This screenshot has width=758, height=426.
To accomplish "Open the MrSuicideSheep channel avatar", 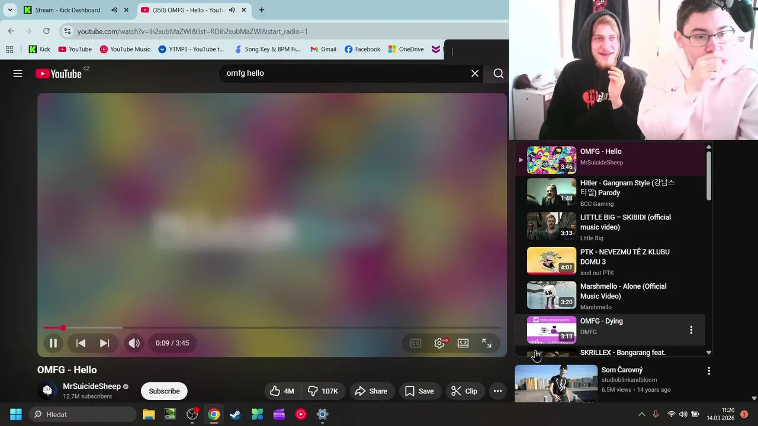I will point(47,391).
